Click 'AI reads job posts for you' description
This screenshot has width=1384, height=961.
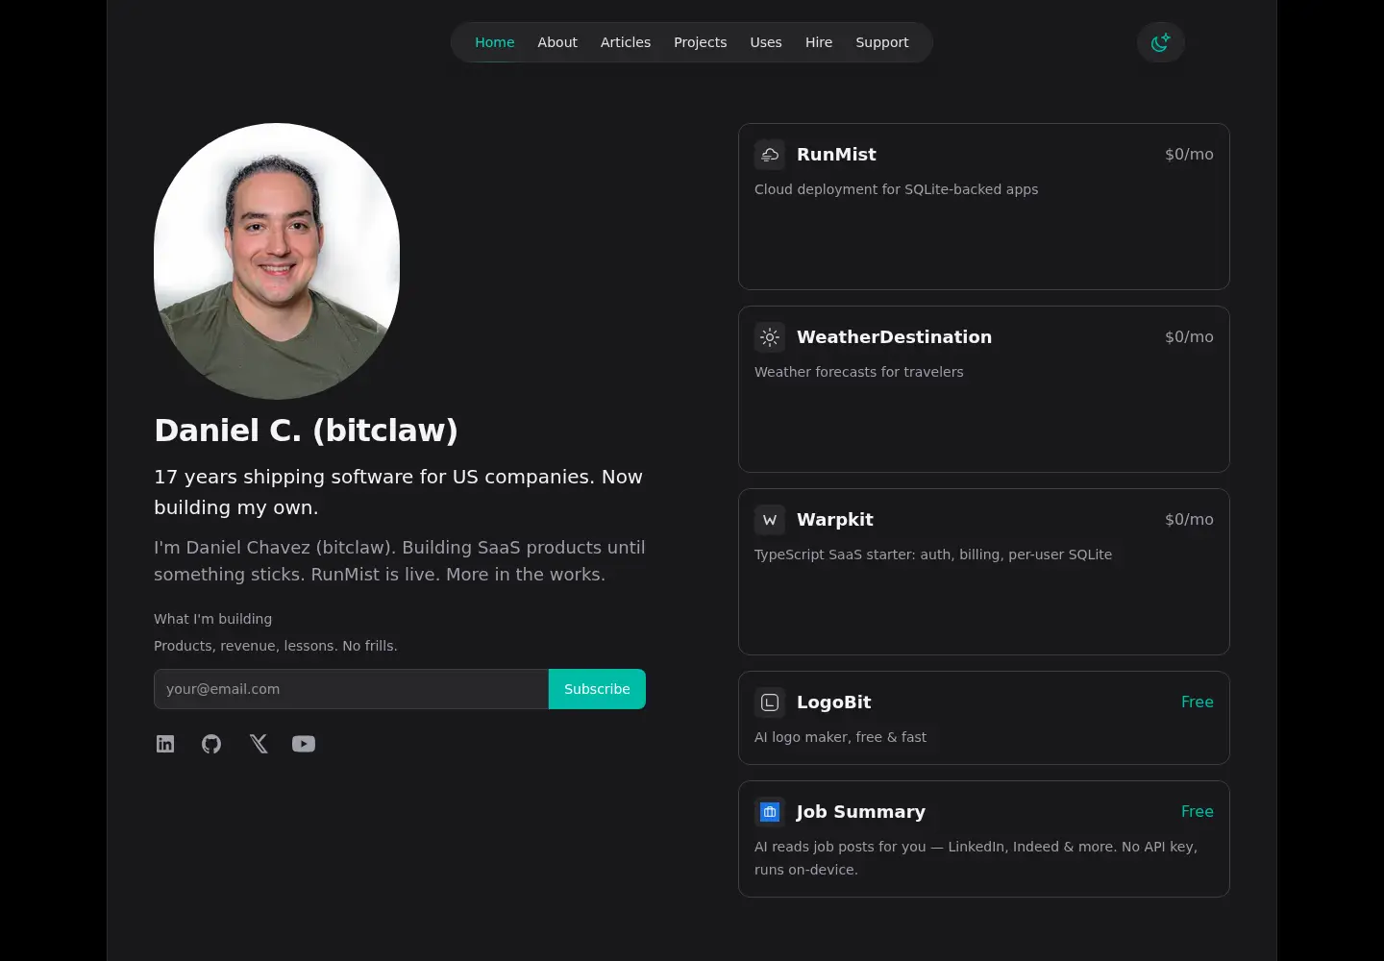click(976, 858)
